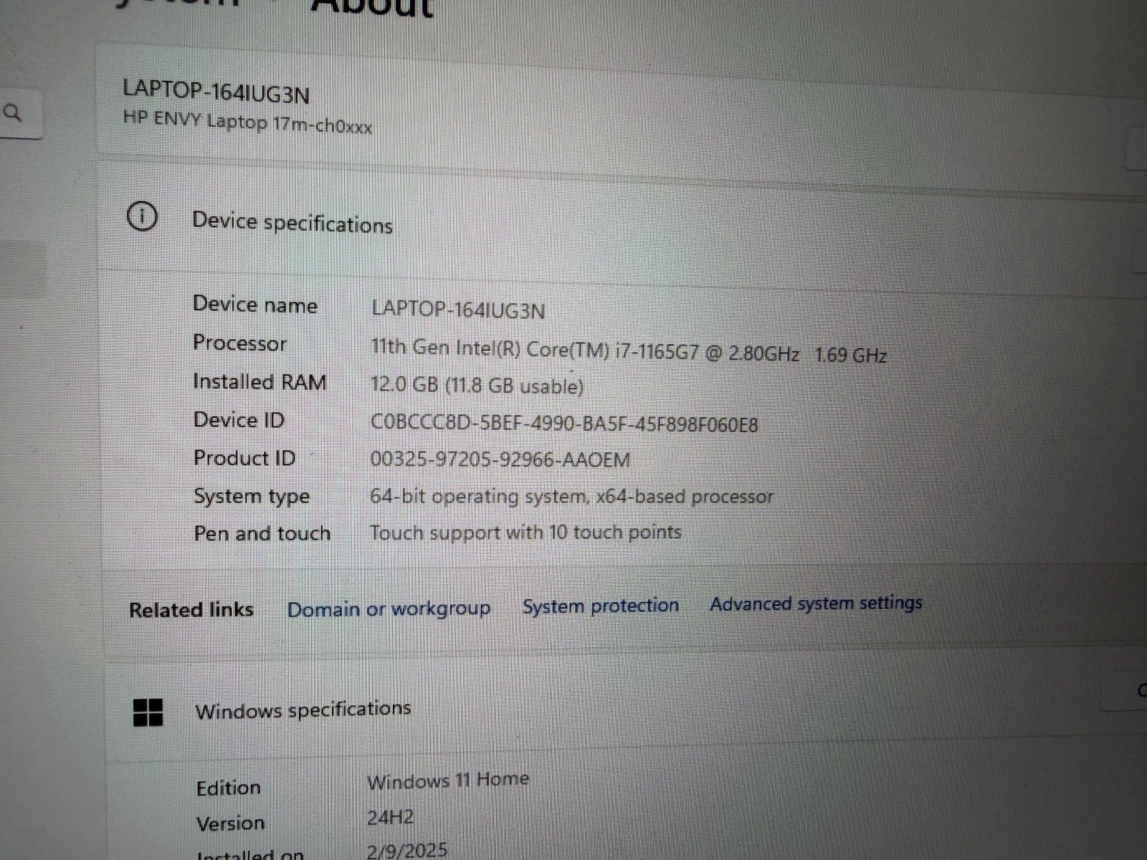1147x860 pixels.
Task: Select the 64-bit operating system value
Action: tap(571, 496)
